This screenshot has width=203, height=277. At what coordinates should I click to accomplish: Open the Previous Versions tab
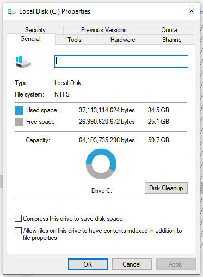(x=103, y=30)
